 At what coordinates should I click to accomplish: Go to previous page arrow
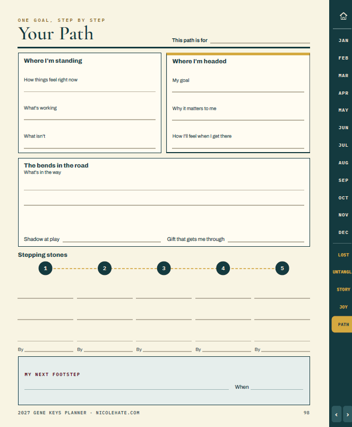[x=337, y=414]
